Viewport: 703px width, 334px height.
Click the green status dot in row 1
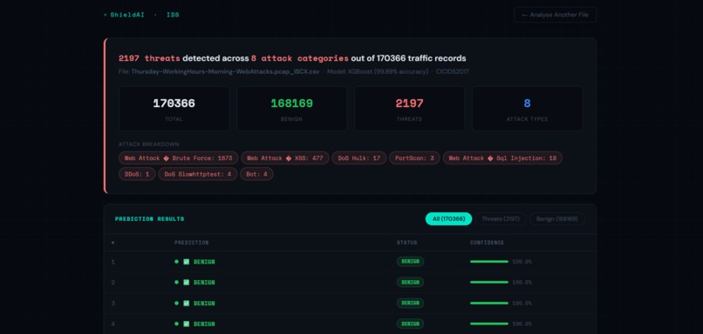point(177,262)
